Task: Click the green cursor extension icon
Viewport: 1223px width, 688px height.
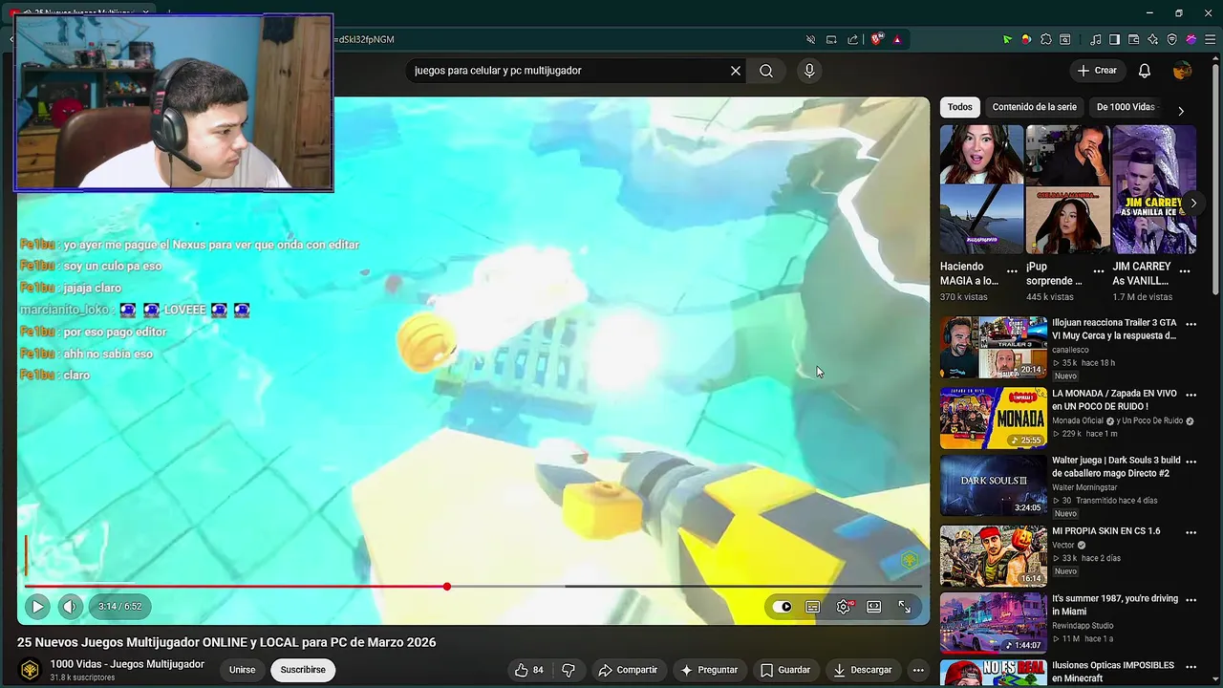Action: click(x=1007, y=39)
